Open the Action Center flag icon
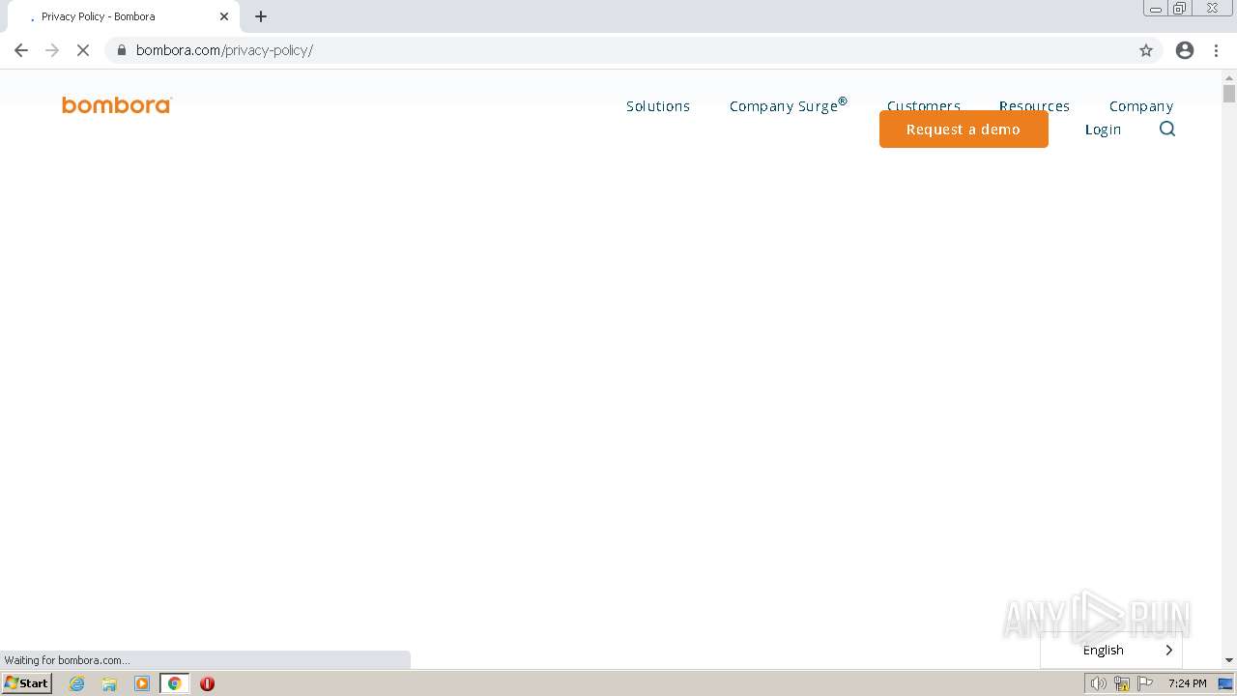The image size is (1237, 696). point(1146,683)
